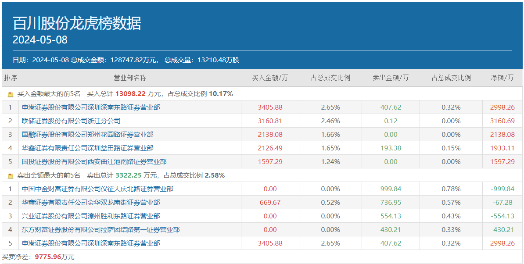The width and height of the screenshot is (524, 264).
Task: Click sell total amount 3322.25
Action: pos(129,175)
